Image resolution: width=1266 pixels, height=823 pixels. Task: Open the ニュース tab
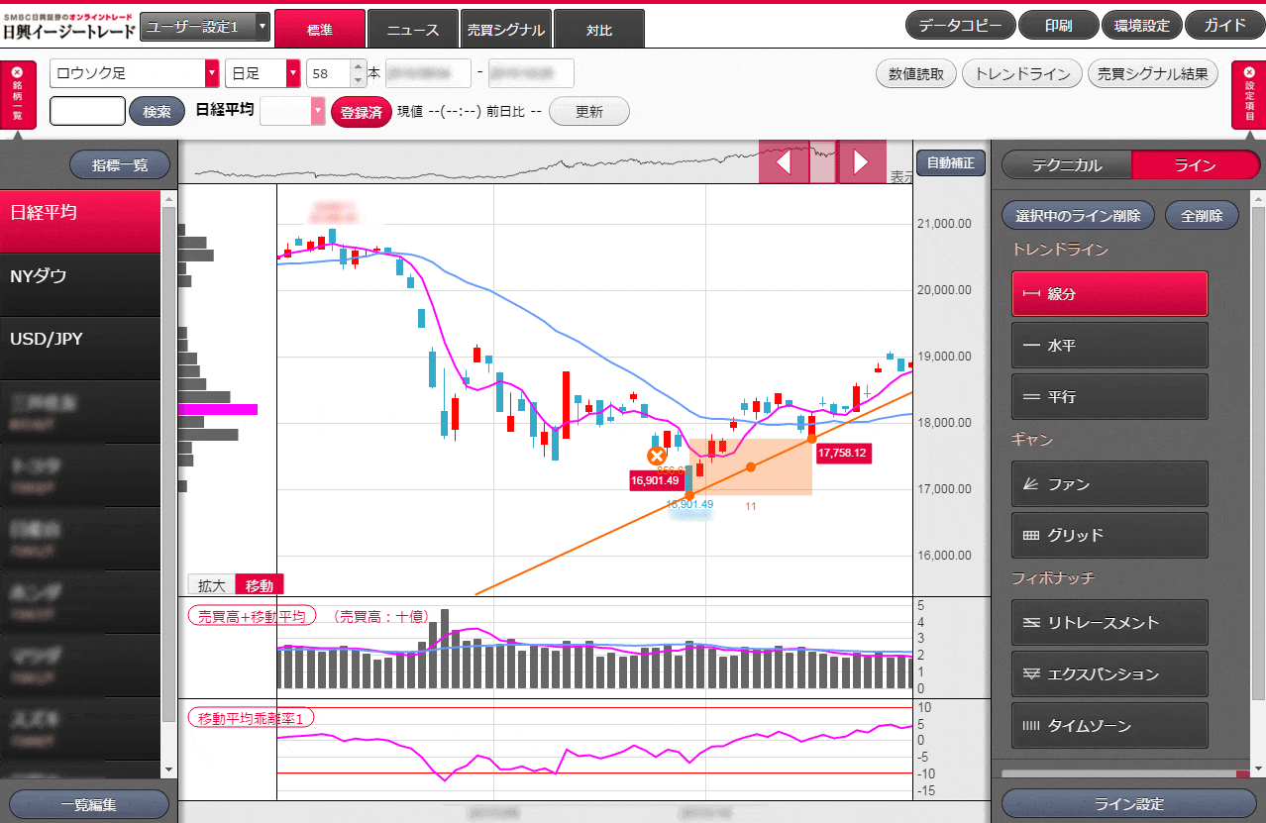[412, 30]
